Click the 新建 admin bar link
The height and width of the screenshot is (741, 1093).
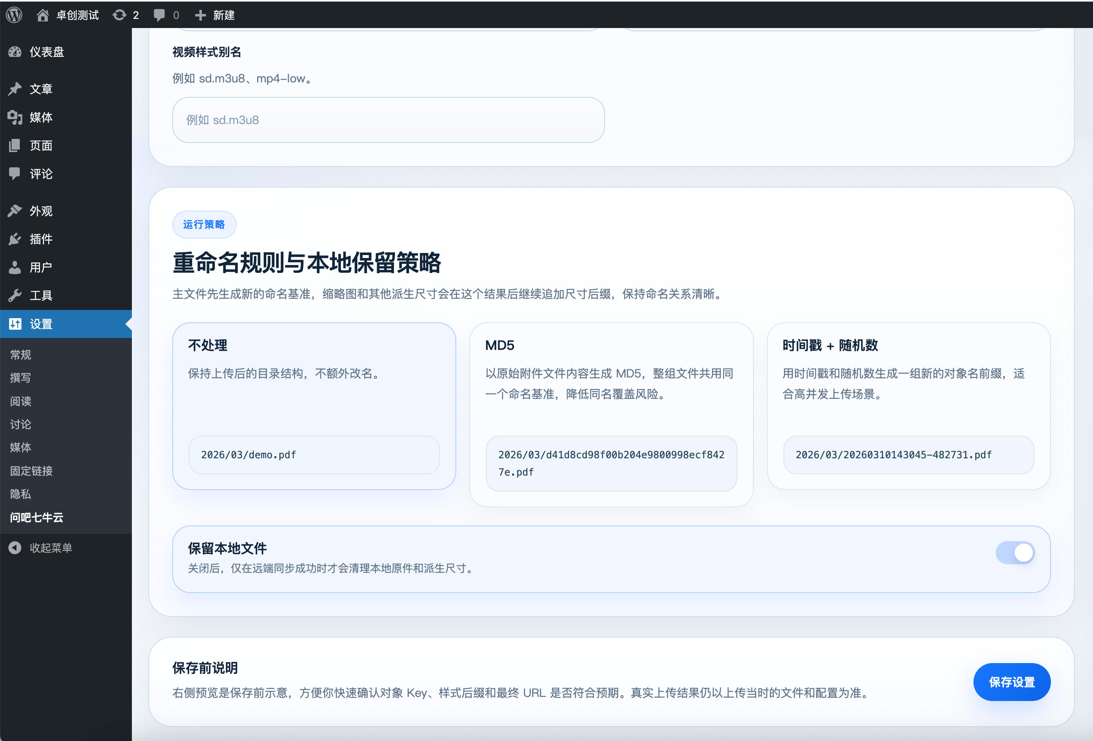[224, 15]
